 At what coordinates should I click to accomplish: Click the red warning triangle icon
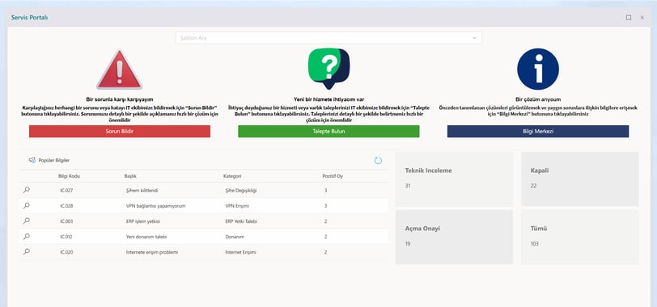click(120, 70)
